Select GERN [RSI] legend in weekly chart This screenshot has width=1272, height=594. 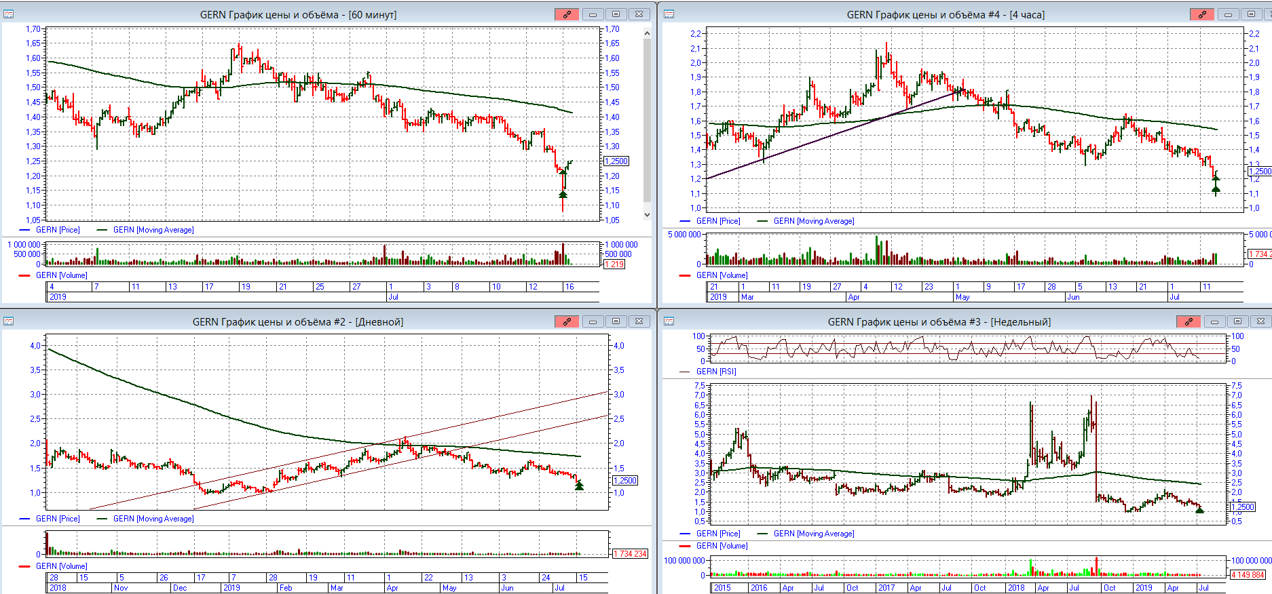pos(715,372)
